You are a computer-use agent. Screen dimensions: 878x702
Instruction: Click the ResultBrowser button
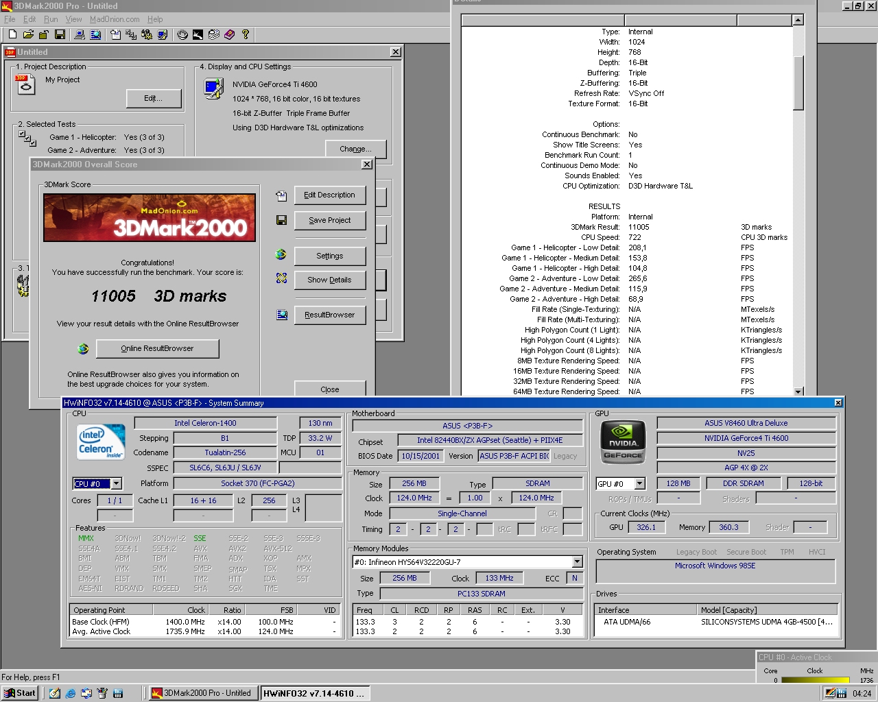coord(329,315)
